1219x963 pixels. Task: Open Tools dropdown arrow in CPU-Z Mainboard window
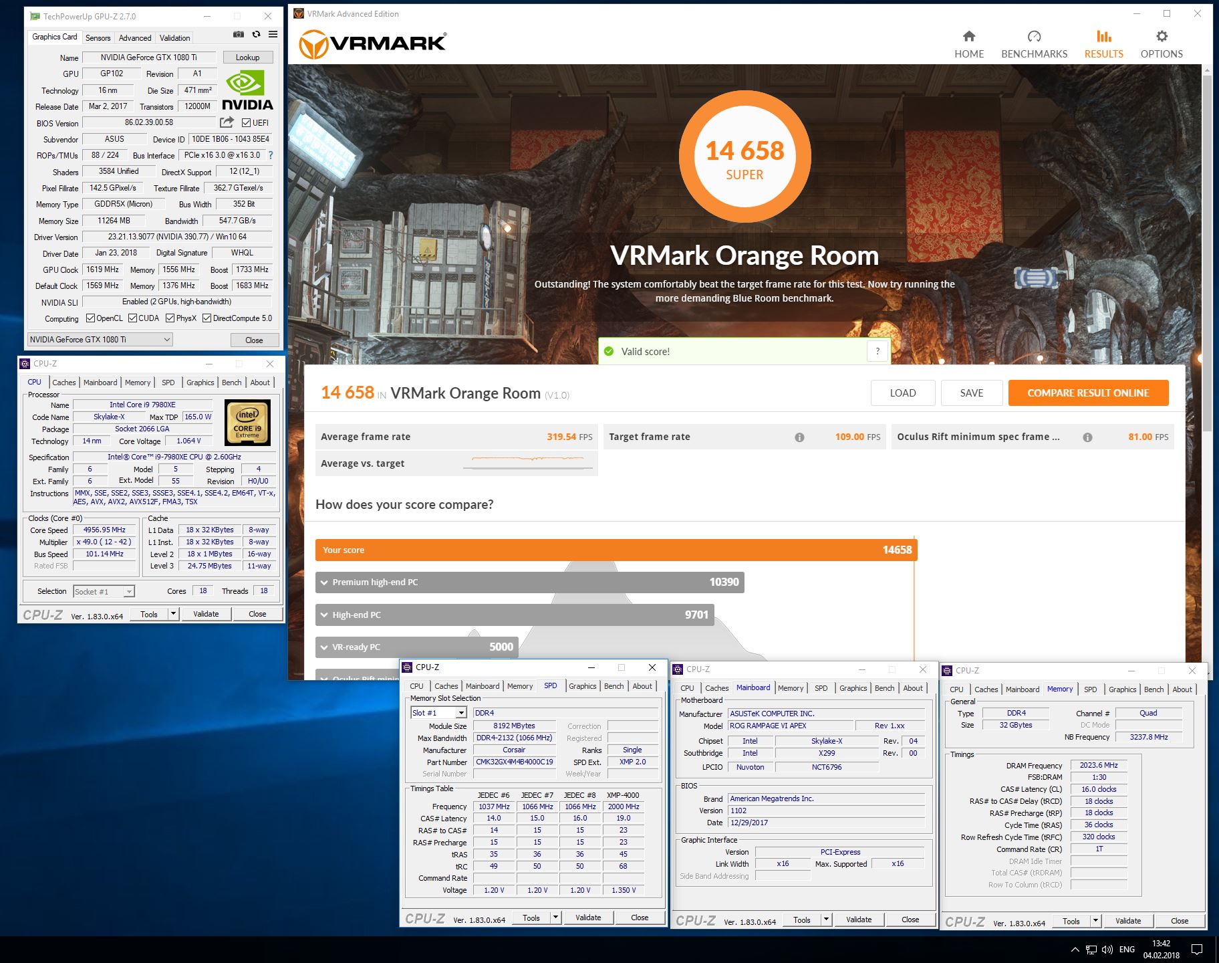(x=826, y=920)
